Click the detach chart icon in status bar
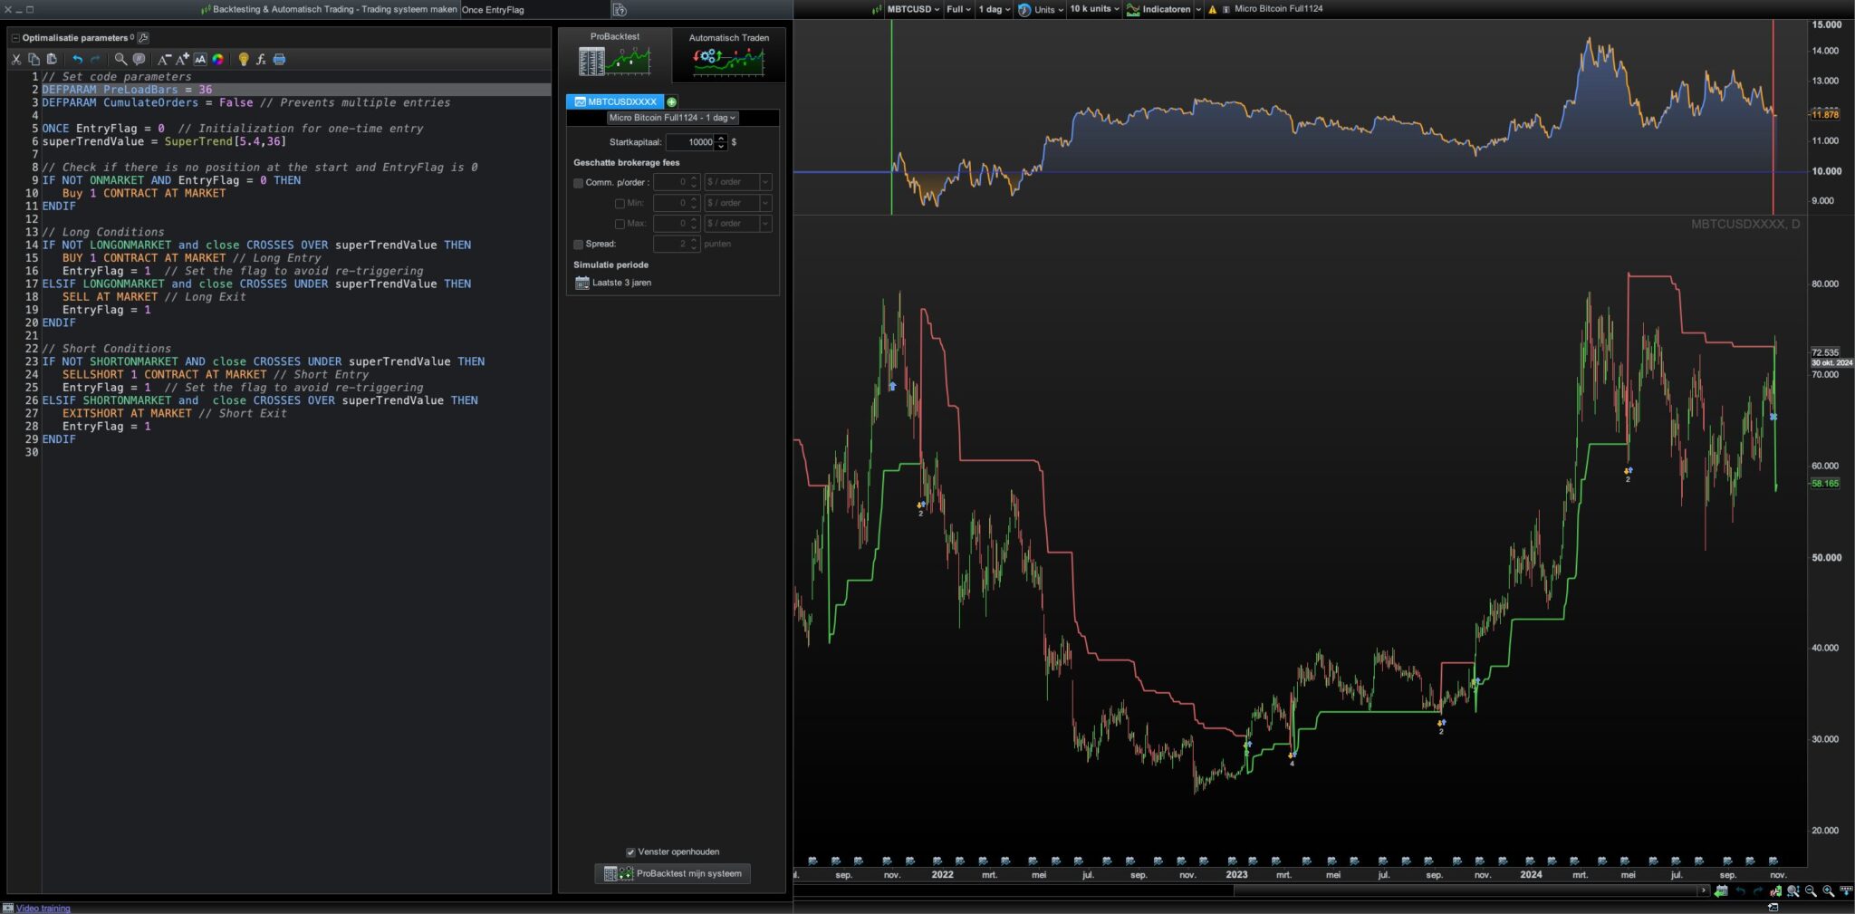The width and height of the screenshot is (1855, 914). [x=1773, y=907]
